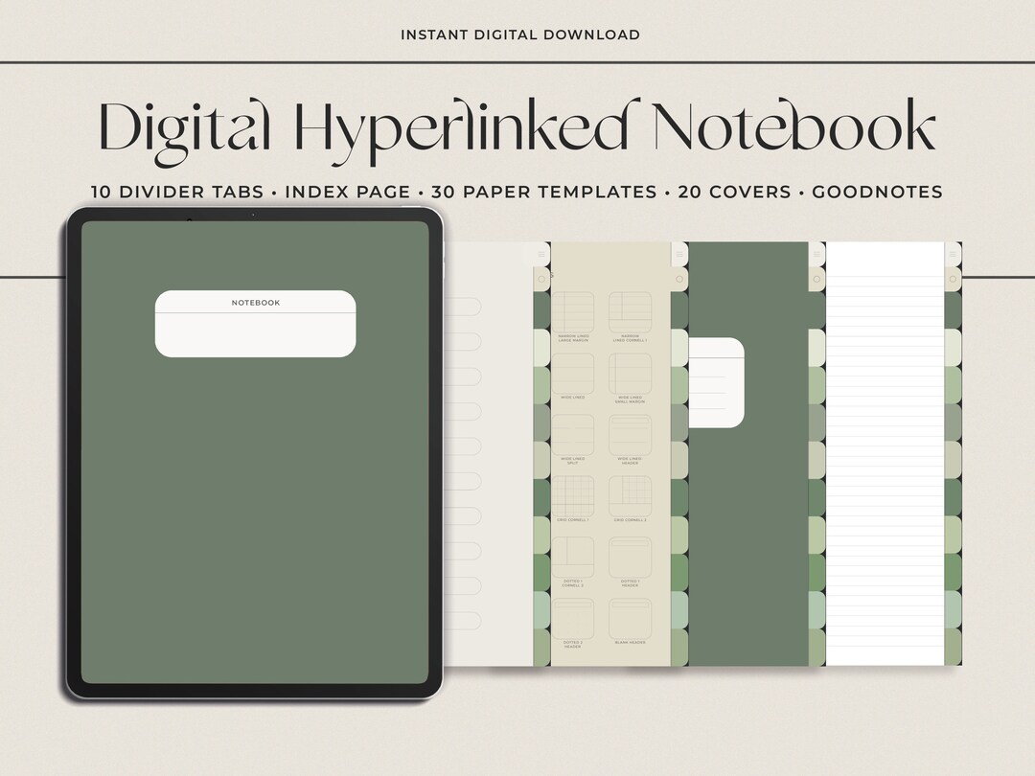
Task: Click the Dotted 1 Cornell 2 template
Action: 575,556
